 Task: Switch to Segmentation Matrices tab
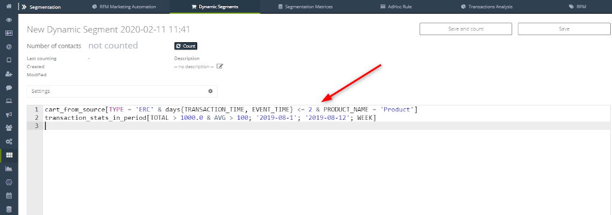[x=305, y=7]
